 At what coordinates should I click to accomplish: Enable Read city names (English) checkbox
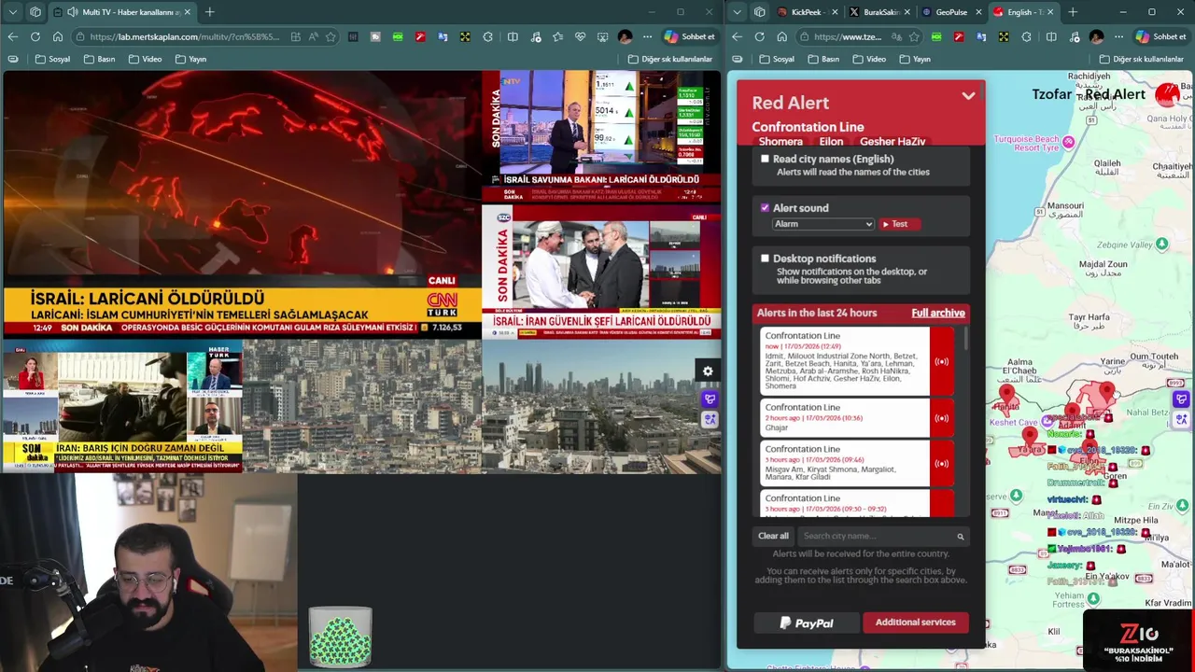pyautogui.click(x=766, y=159)
